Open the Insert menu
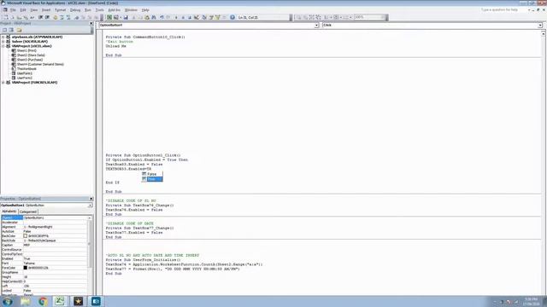 tap(46, 10)
